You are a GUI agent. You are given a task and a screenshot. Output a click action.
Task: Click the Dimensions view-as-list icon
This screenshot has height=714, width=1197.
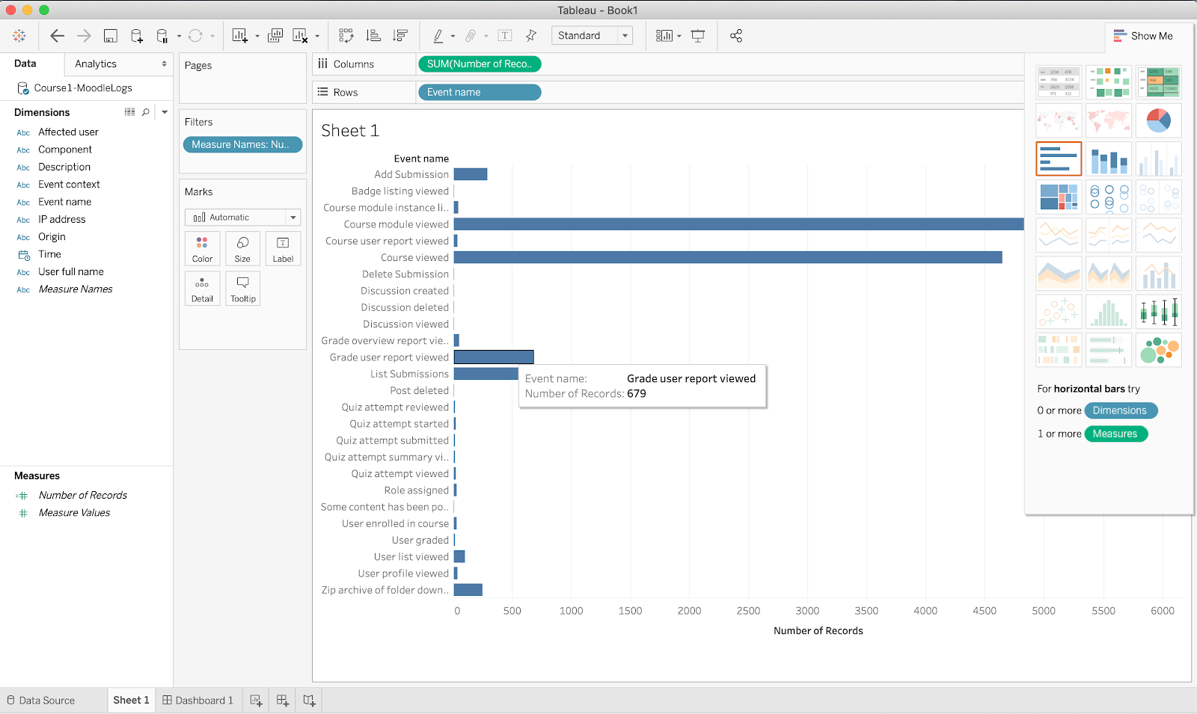[x=129, y=112]
